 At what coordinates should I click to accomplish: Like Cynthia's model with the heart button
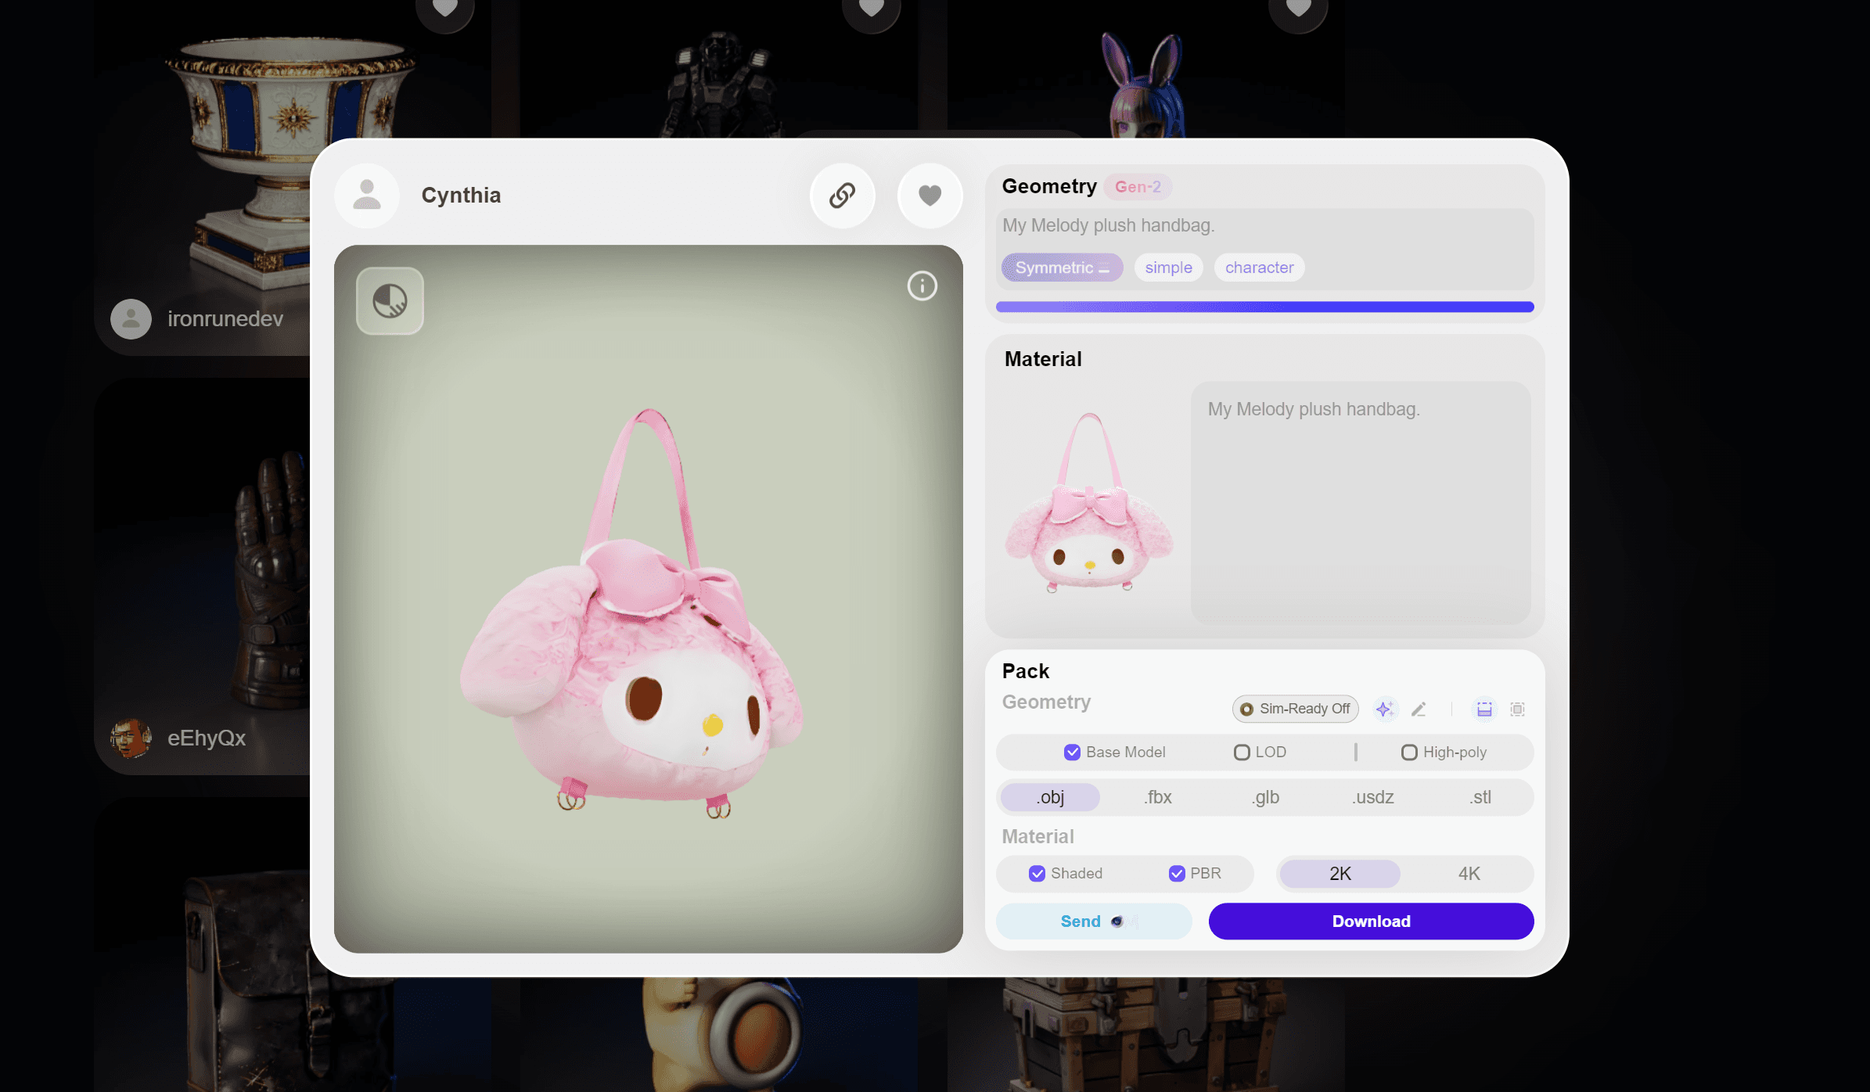click(x=930, y=196)
